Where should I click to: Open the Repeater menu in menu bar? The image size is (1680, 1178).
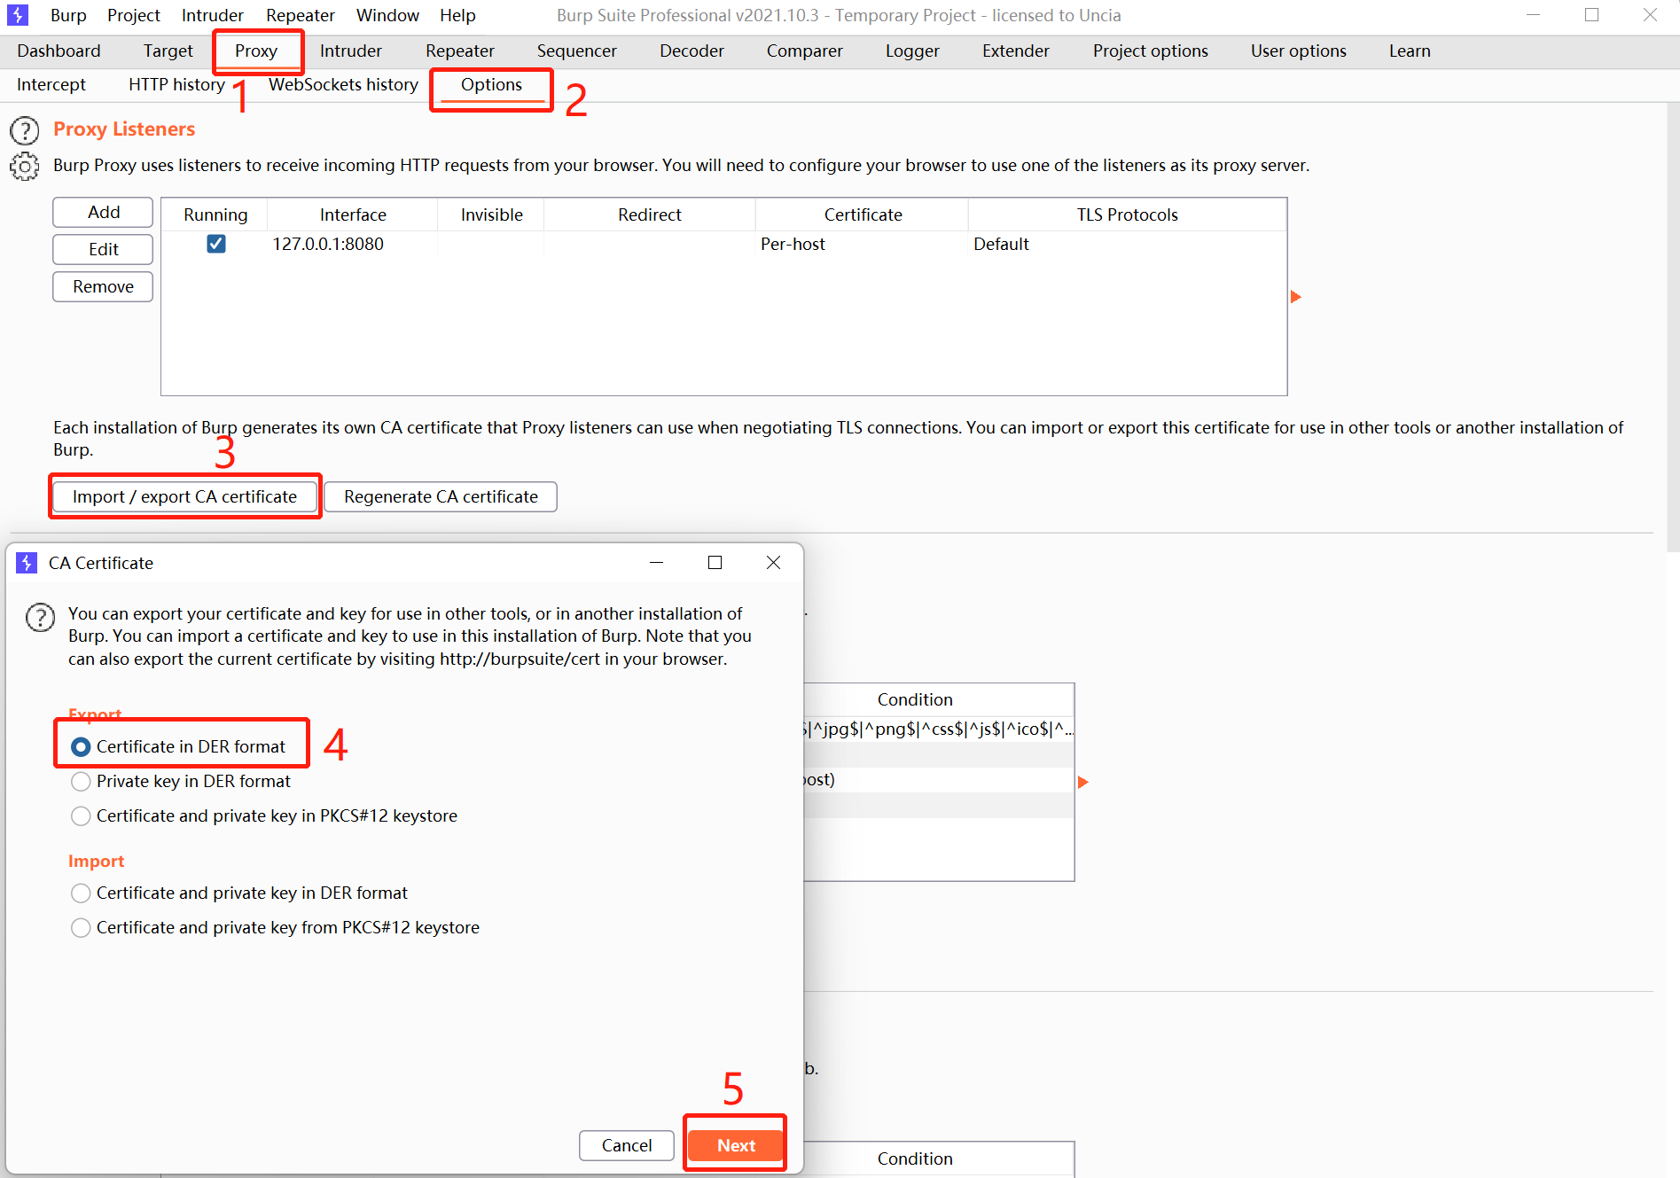click(x=301, y=15)
